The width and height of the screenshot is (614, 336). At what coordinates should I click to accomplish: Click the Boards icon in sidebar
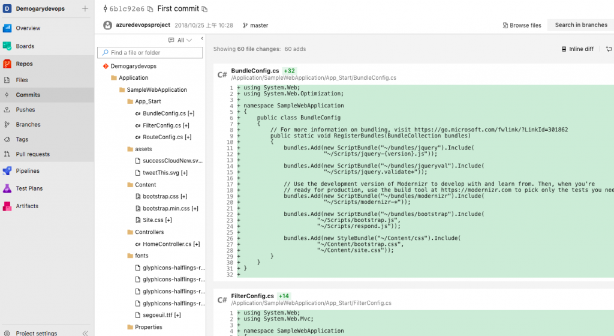(7, 46)
